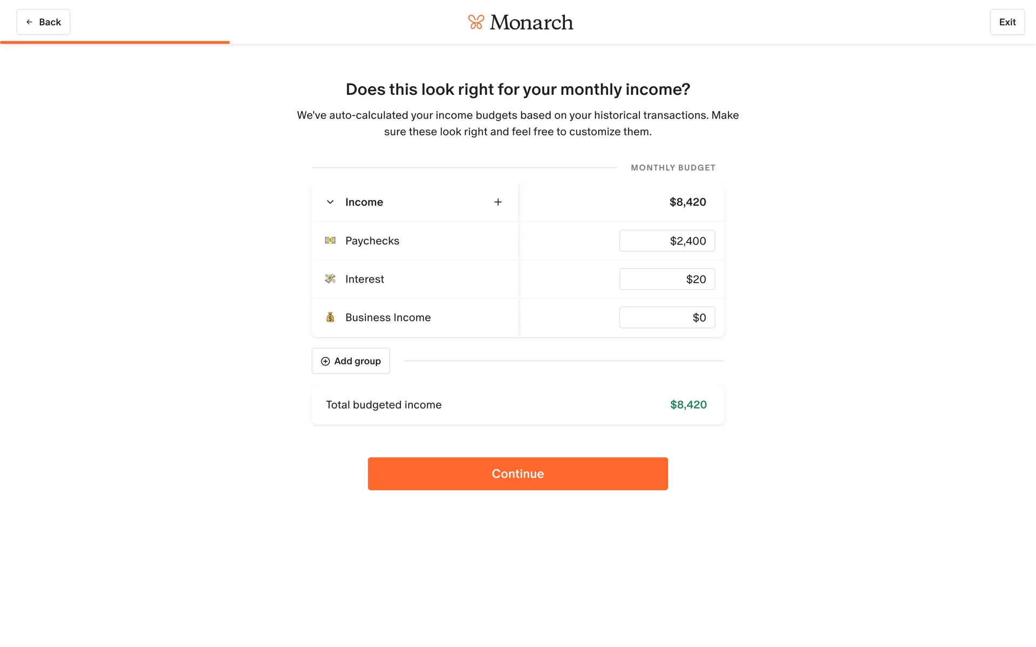This screenshot has height=647, width=1036.
Task: Select the Interest category label
Action: click(x=365, y=279)
